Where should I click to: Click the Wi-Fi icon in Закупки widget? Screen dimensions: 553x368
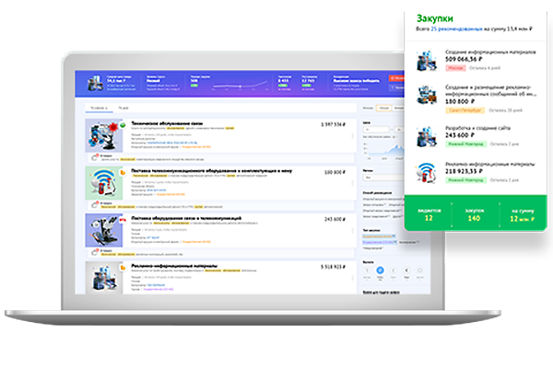tap(426, 173)
